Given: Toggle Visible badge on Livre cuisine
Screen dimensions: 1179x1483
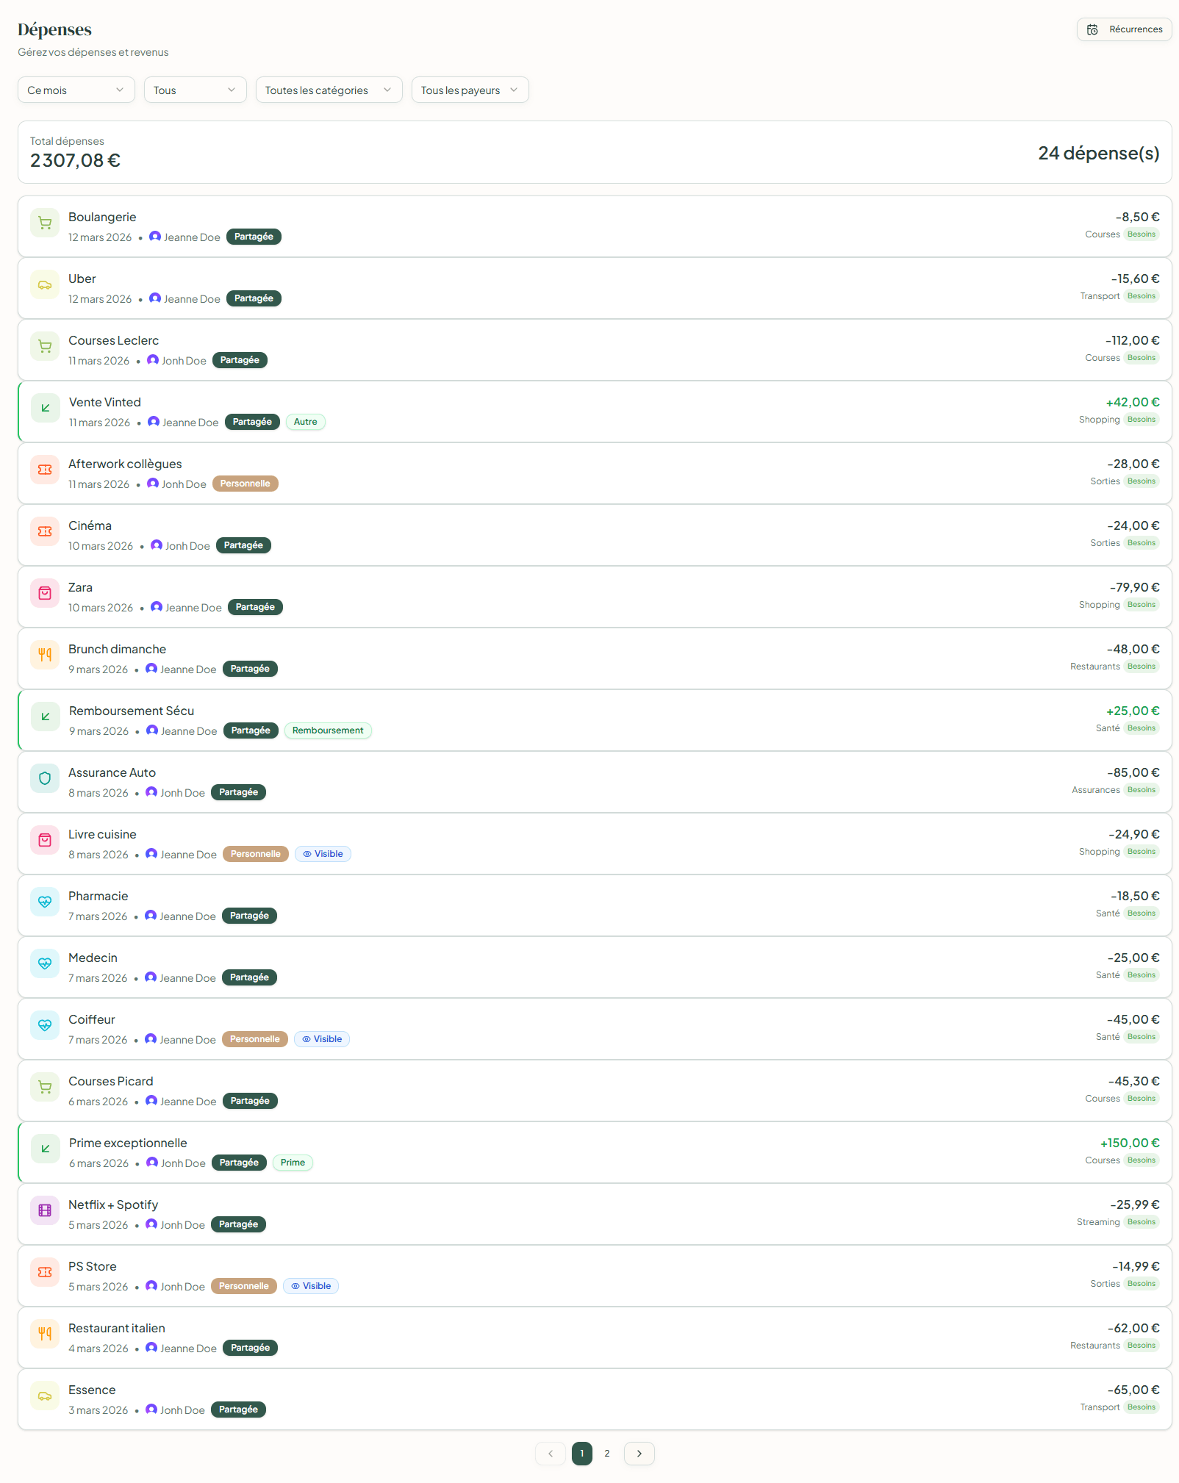Looking at the screenshot, I should point(323,854).
